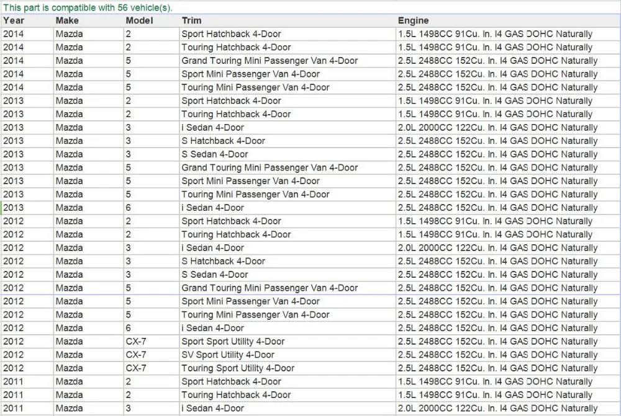
Task: Select 'i Sedan 4-Door' in the 2013 Mazda 3 row
Action: [x=212, y=128]
